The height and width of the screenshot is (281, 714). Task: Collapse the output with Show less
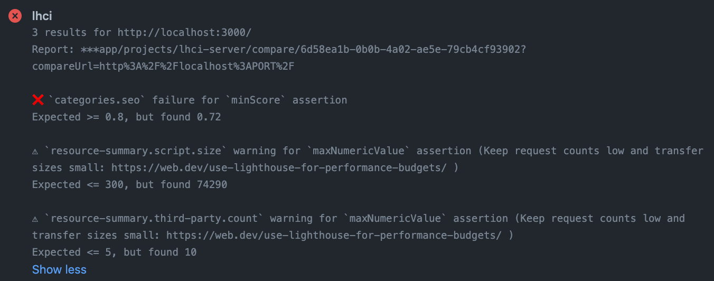click(59, 269)
